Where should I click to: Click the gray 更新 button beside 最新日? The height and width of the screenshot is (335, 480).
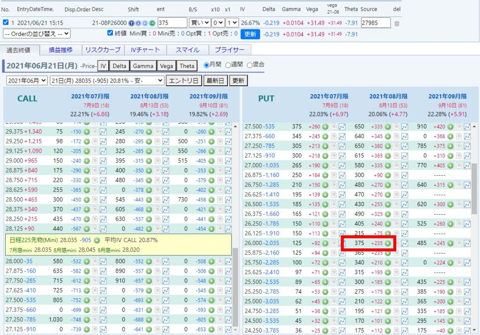click(238, 81)
